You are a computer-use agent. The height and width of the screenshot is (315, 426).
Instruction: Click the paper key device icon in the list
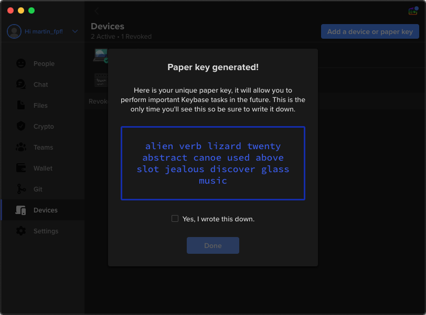point(101,80)
